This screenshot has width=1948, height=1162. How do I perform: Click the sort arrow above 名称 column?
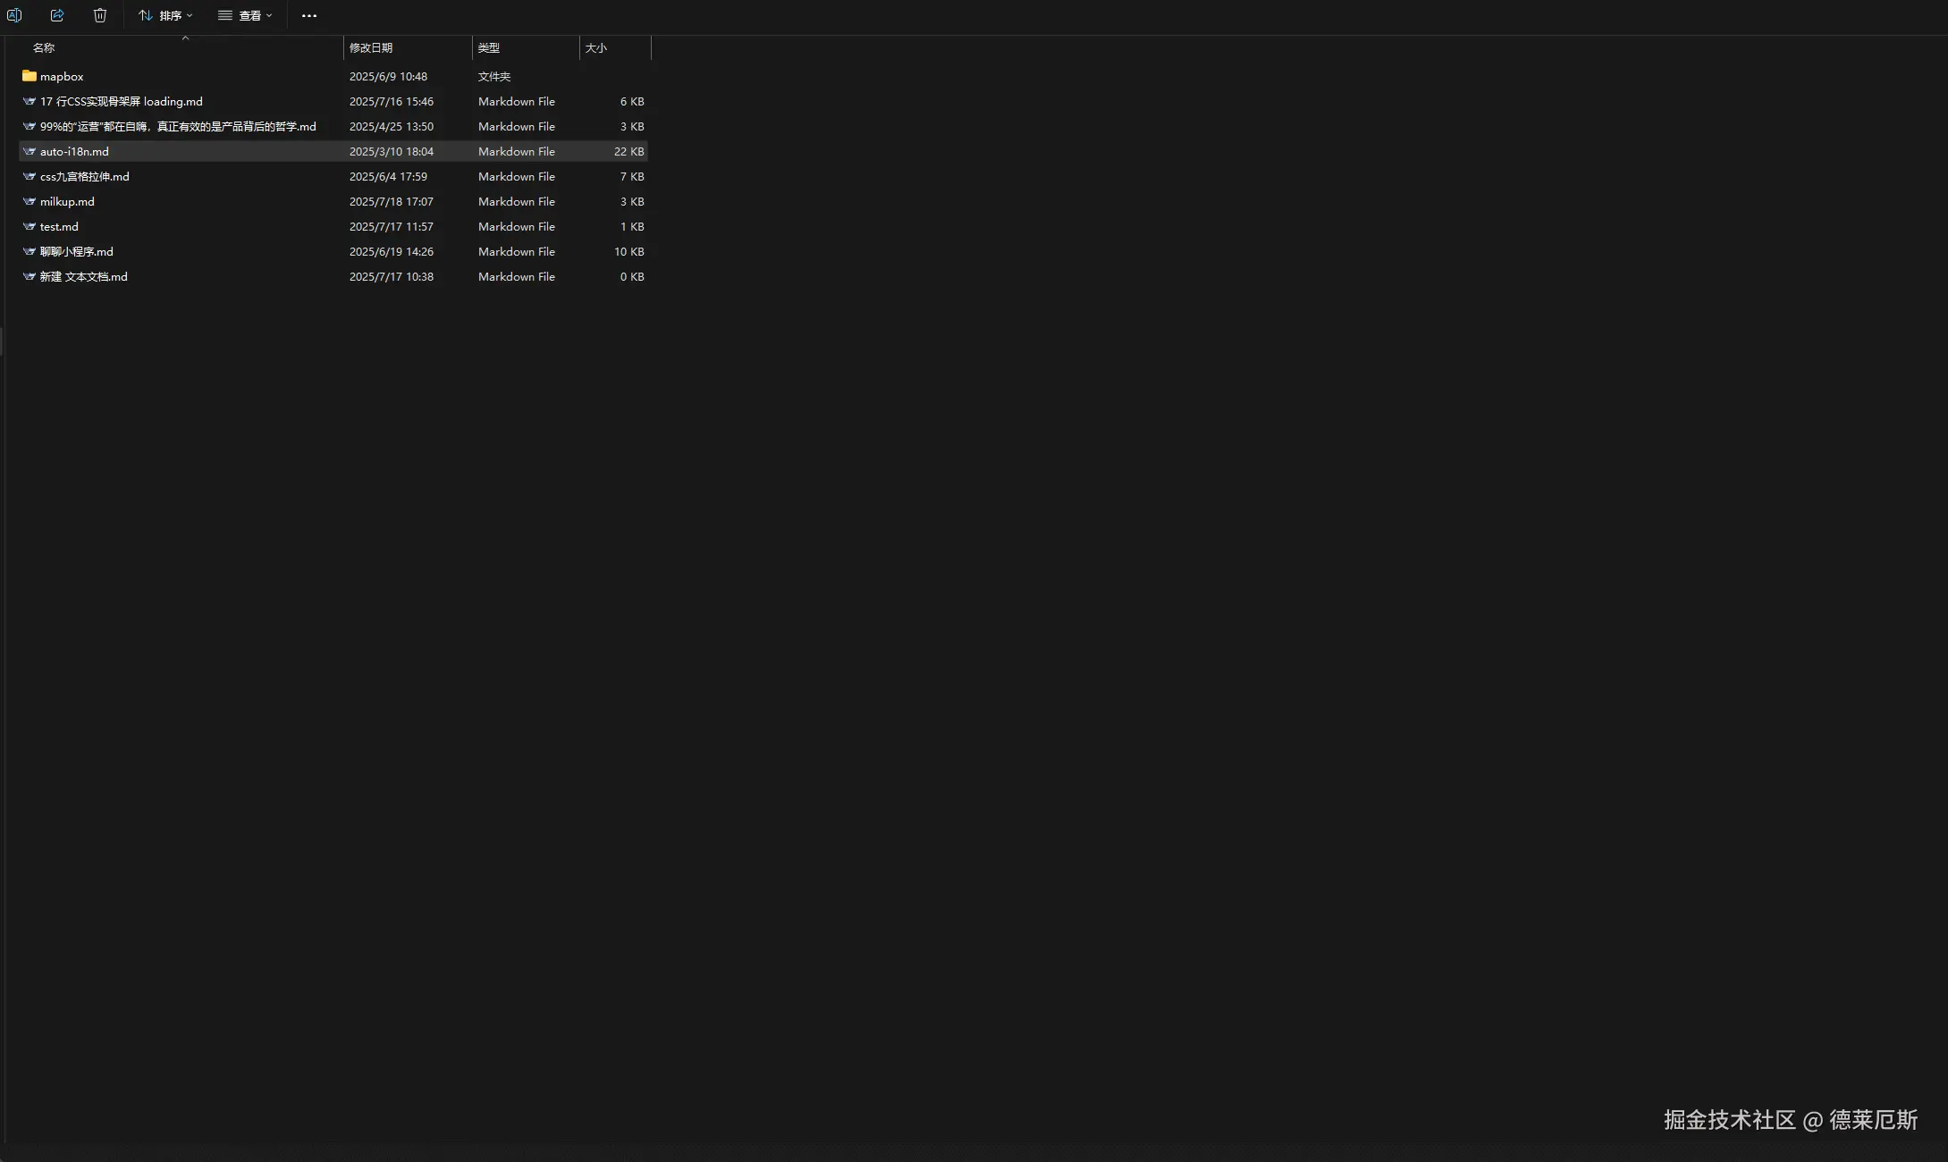point(185,38)
